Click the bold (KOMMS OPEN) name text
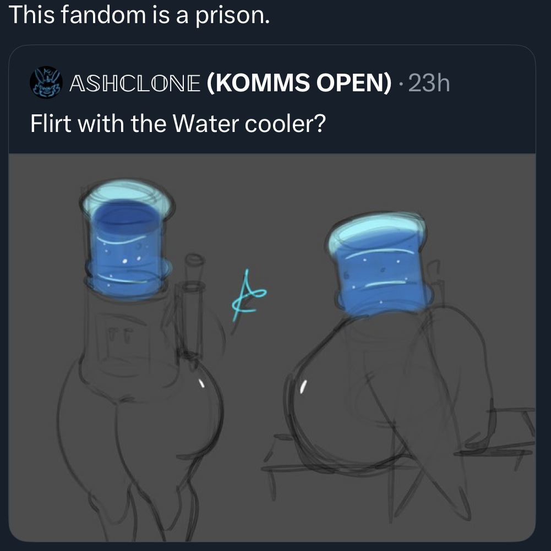This screenshot has width=551, height=551. click(299, 83)
